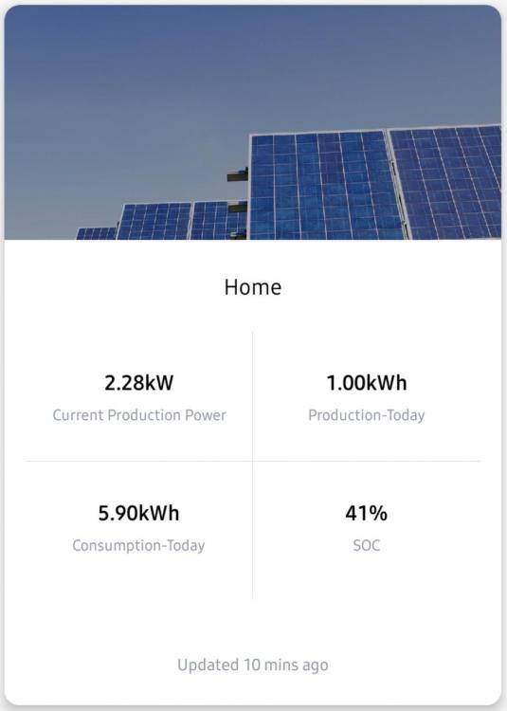
Task: Click the dark mounting bracket beside large panel
Action: (238, 174)
